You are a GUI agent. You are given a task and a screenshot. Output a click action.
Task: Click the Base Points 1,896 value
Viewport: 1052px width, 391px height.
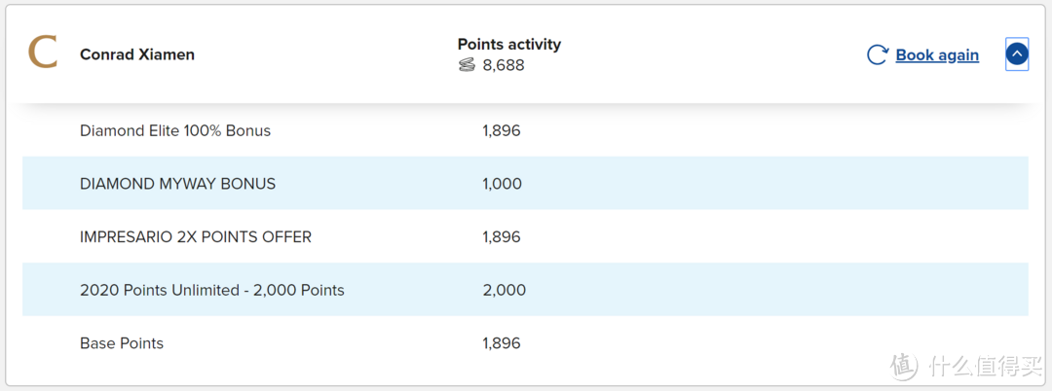click(x=502, y=343)
